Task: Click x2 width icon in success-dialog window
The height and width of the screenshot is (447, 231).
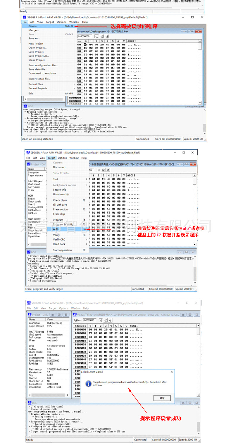Action: pyautogui.click(x=106, y=320)
